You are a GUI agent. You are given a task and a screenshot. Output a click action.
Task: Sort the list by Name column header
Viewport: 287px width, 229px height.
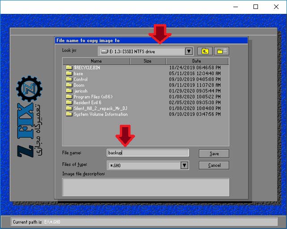pyautogui.click(x=96, y=61)
